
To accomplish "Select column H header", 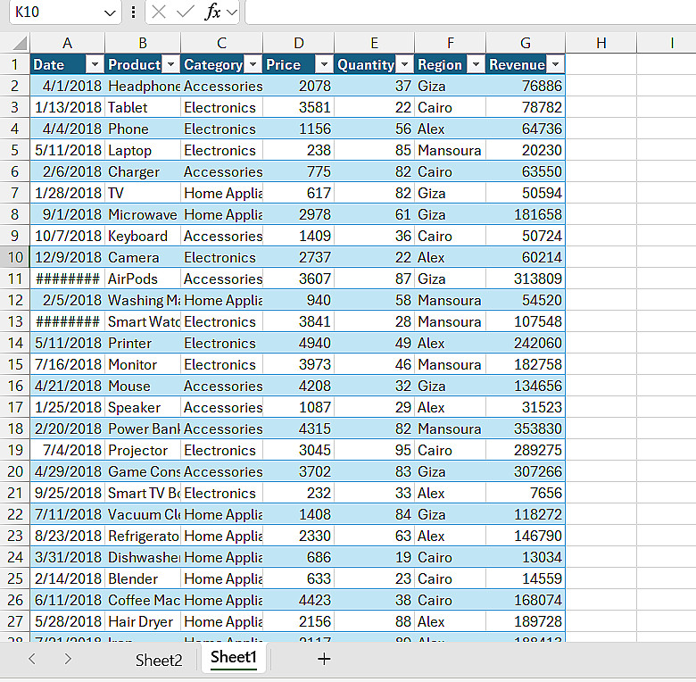I will [x=601, y=43].
